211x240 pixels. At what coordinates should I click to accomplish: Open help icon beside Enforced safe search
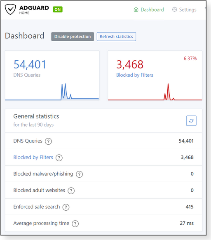66,207
